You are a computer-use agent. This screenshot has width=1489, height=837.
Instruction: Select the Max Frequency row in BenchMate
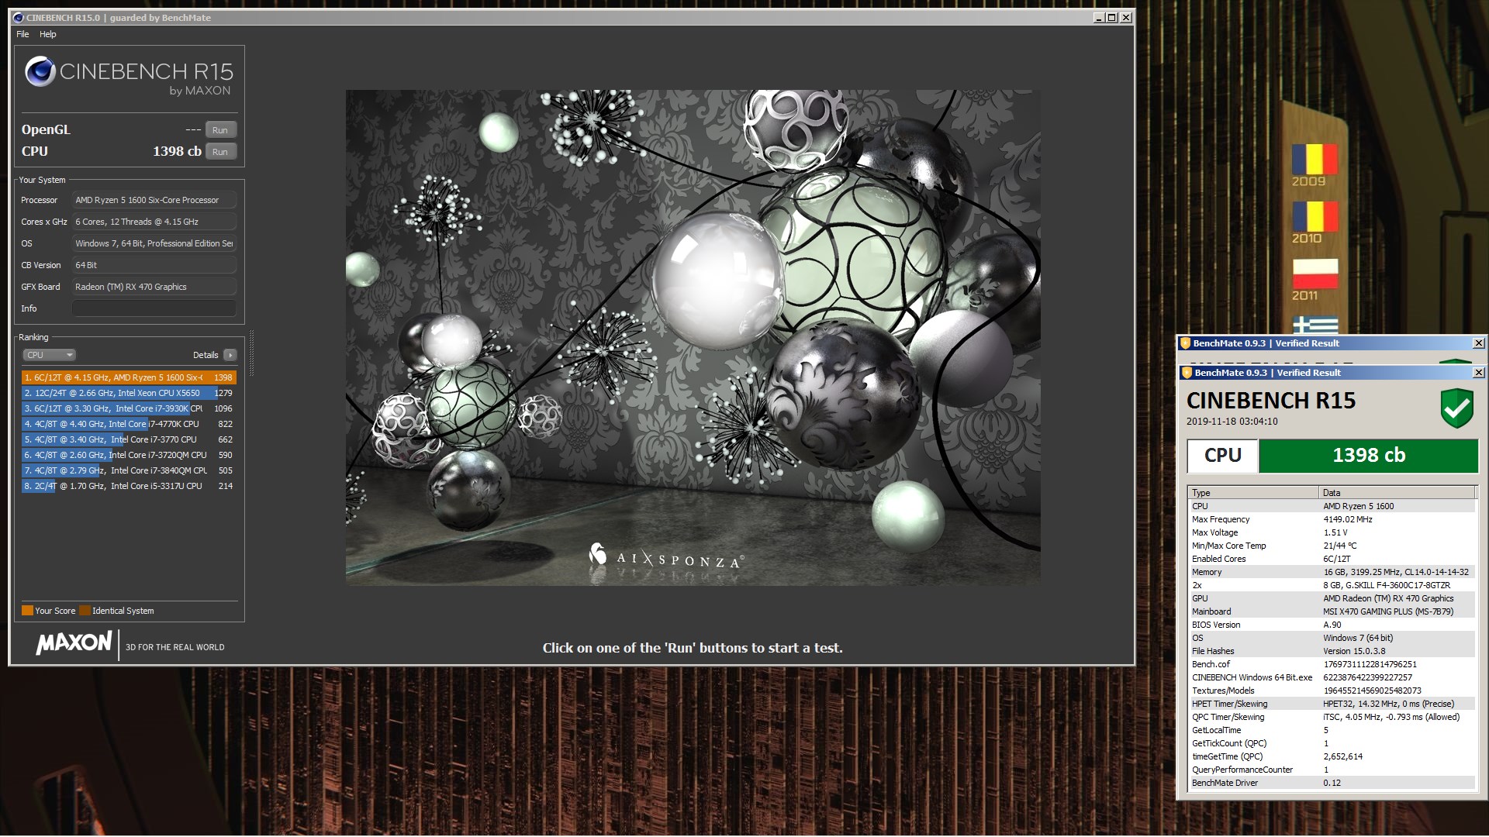click(x=1332, y=519)
